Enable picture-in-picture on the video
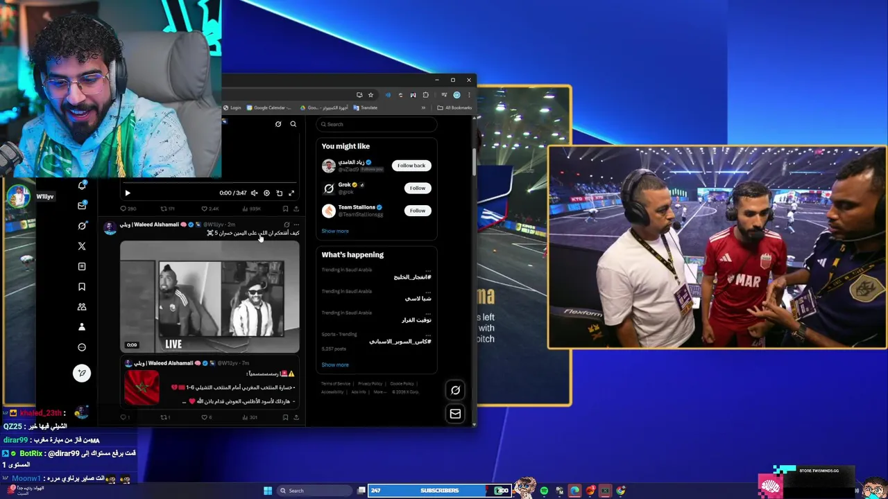The height and width of the screenshot is (499, 888). pyautogui.click(x=279, y=193)
